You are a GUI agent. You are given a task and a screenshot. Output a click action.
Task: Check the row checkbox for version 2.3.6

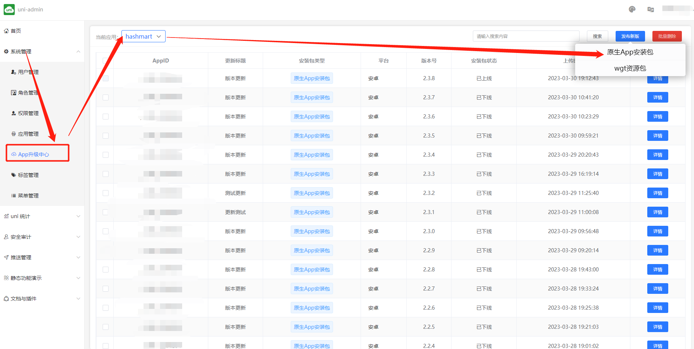106,117
